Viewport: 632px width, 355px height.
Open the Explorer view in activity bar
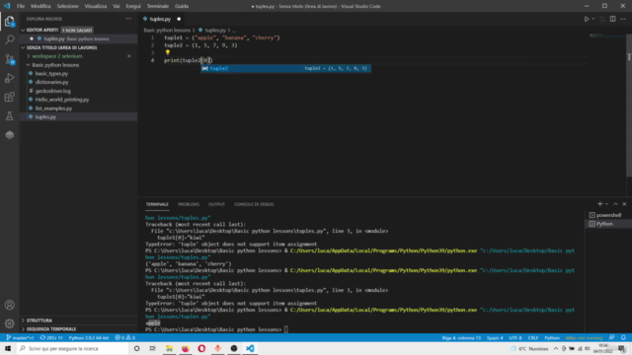[9, 22]
